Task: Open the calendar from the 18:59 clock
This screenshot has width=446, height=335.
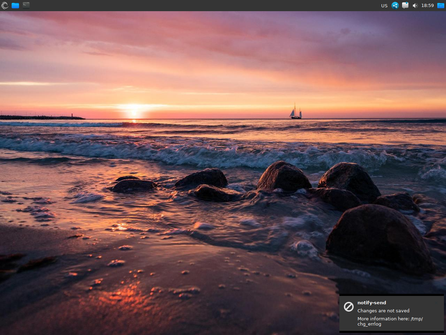Action: [x=427, y=6]
